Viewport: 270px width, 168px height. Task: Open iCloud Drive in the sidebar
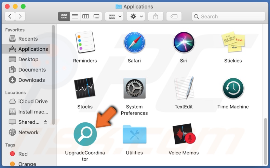click(x=26, y=102)
